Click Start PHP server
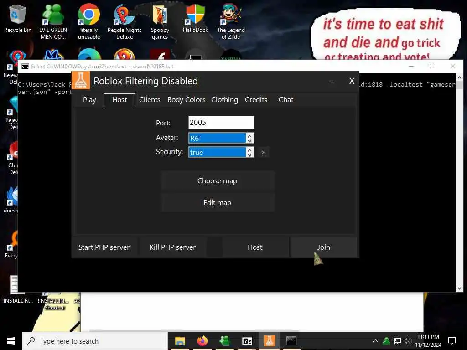Screen dimensions: 467x350 click(104, 247)
